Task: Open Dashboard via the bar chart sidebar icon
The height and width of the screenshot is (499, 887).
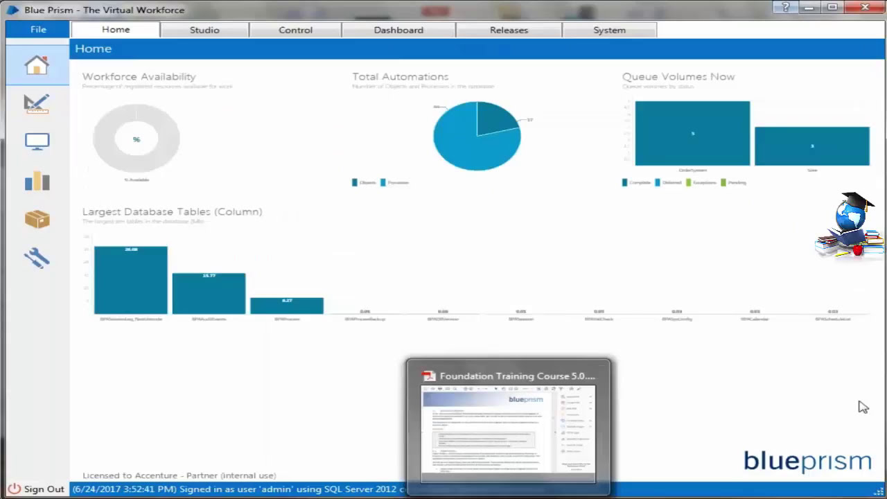Action: (37, 180)
